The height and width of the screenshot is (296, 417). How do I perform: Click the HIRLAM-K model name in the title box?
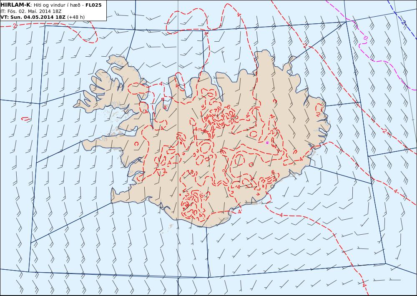pos(15,5)
